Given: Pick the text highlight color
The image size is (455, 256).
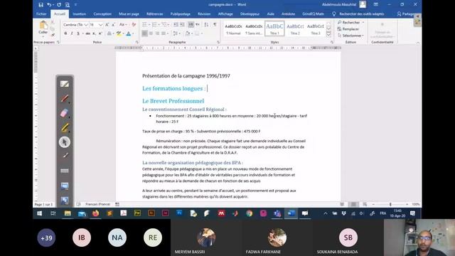Looking at the screenshot, I should coord(119,33).
